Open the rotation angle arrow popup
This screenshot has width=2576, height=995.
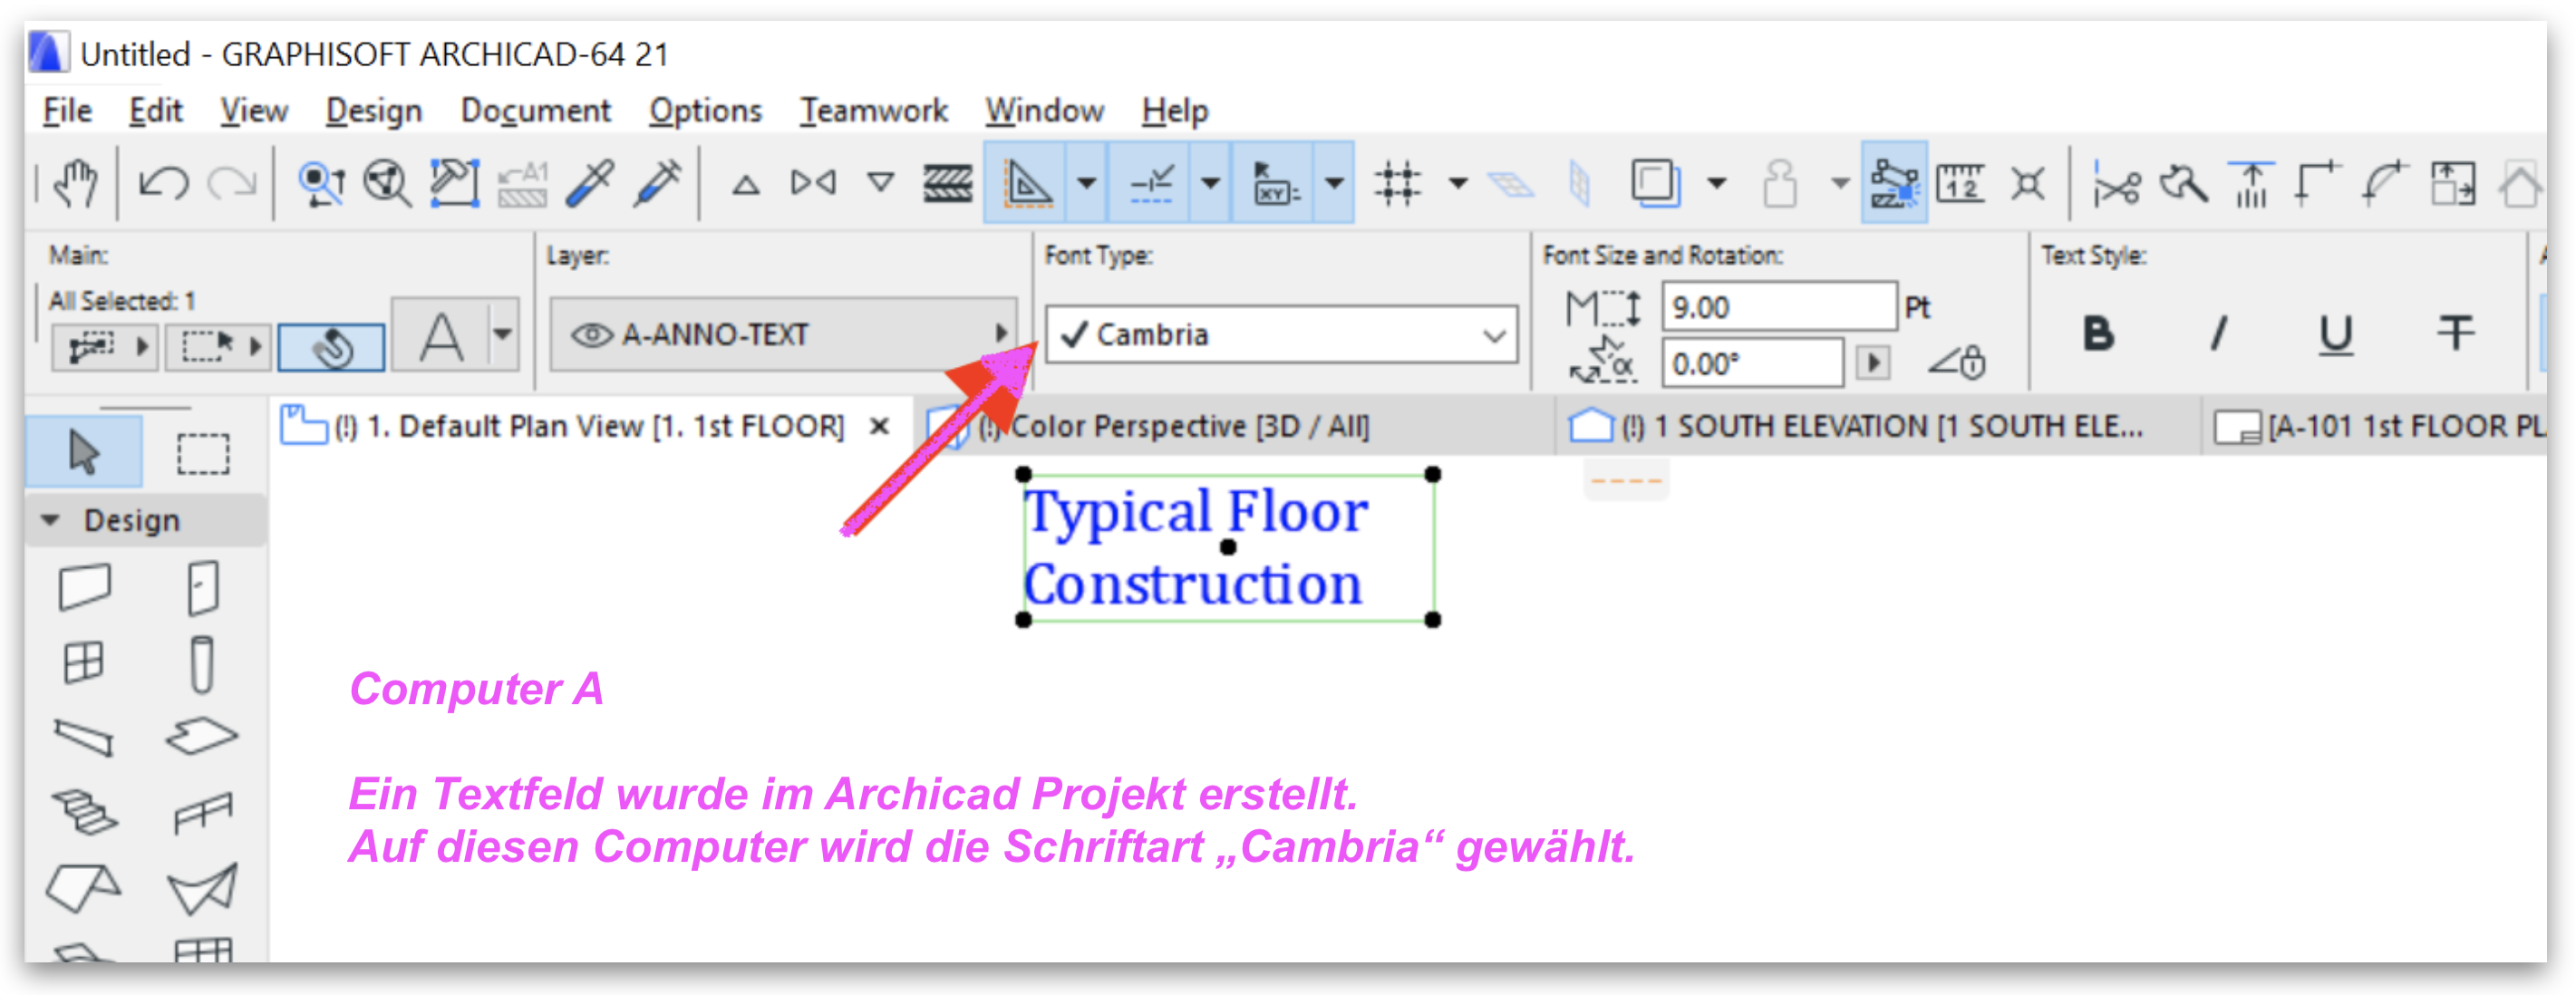pos(1872,362)
